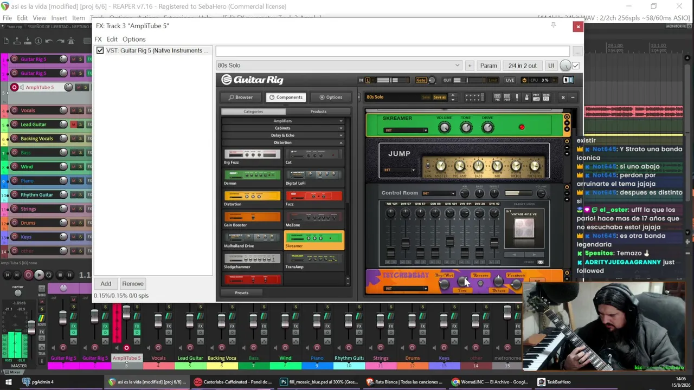Expand the Cabinets category
Screen dimensions: 694x390
pos(282,128)
